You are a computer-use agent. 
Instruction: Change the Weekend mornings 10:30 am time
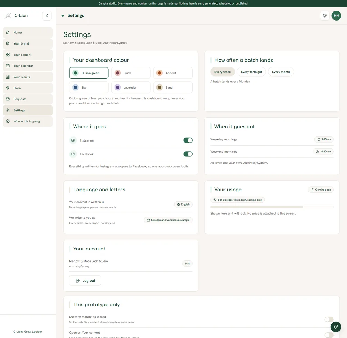coord(323,152)
